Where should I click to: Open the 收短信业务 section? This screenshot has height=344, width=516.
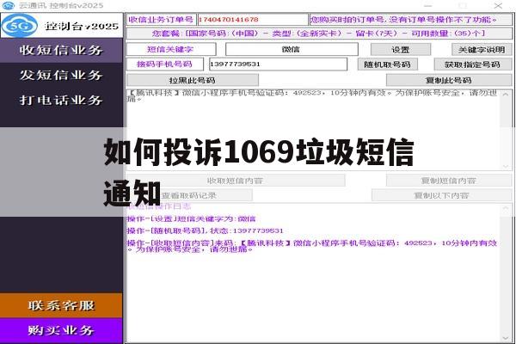coord(61,51)
